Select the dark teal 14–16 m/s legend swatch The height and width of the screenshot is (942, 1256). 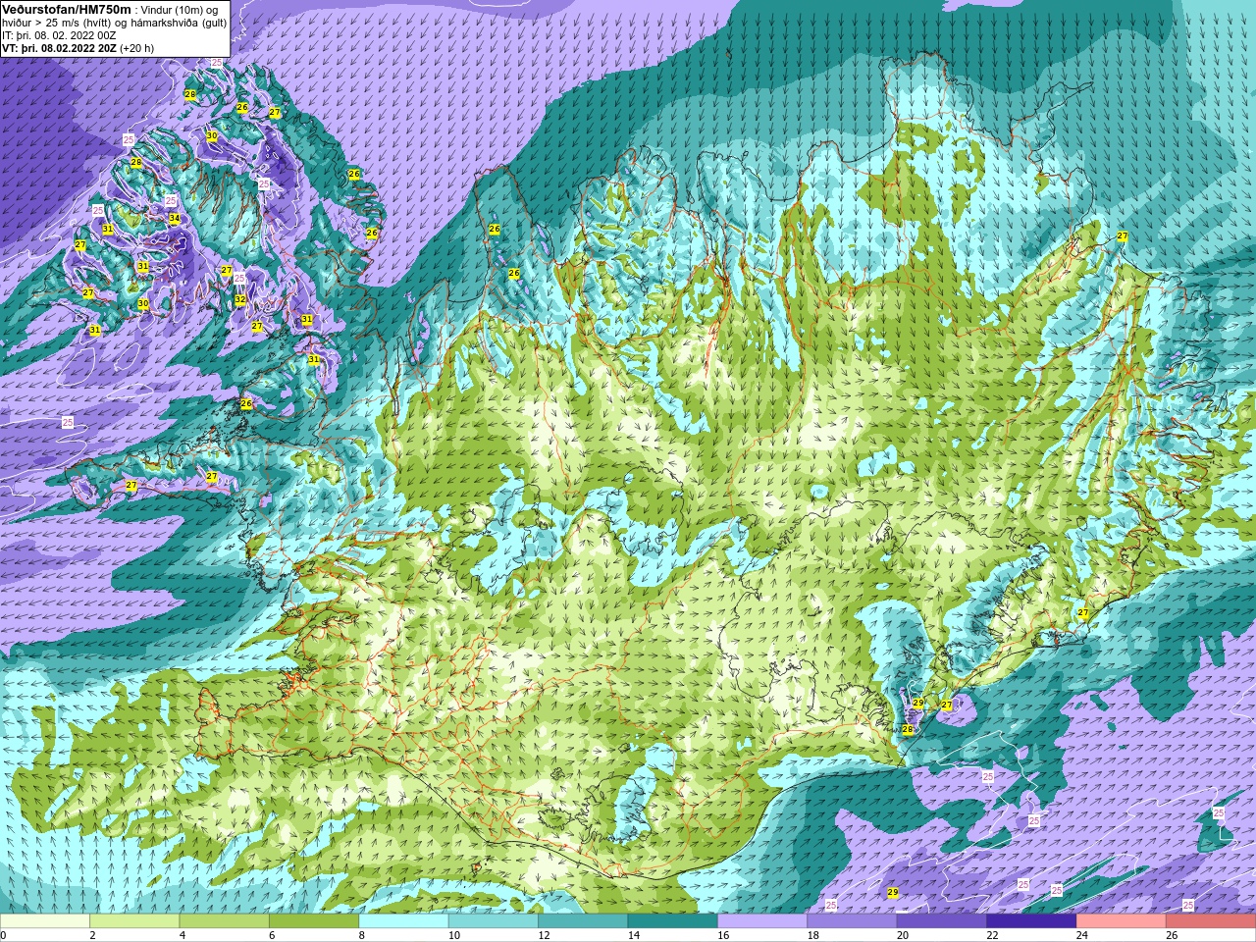673,921
